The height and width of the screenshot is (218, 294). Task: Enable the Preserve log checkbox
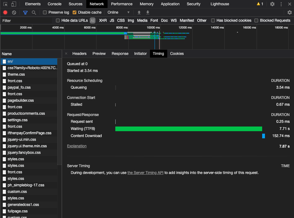click(45, 12)
